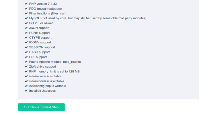Click checkmark for SPL support entry

click(26, 57)
